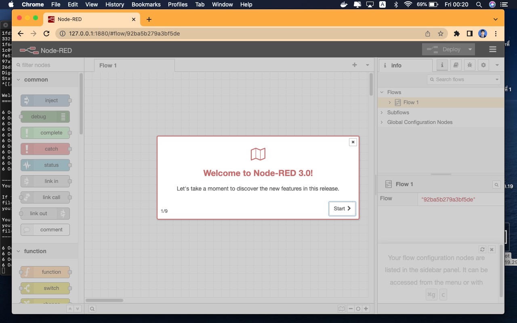Screen dimensions: 517x323
Task: Open the Node-RED hamburger main menu
Action: point(492,49)
